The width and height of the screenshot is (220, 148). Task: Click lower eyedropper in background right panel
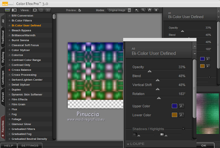point(208,66)
